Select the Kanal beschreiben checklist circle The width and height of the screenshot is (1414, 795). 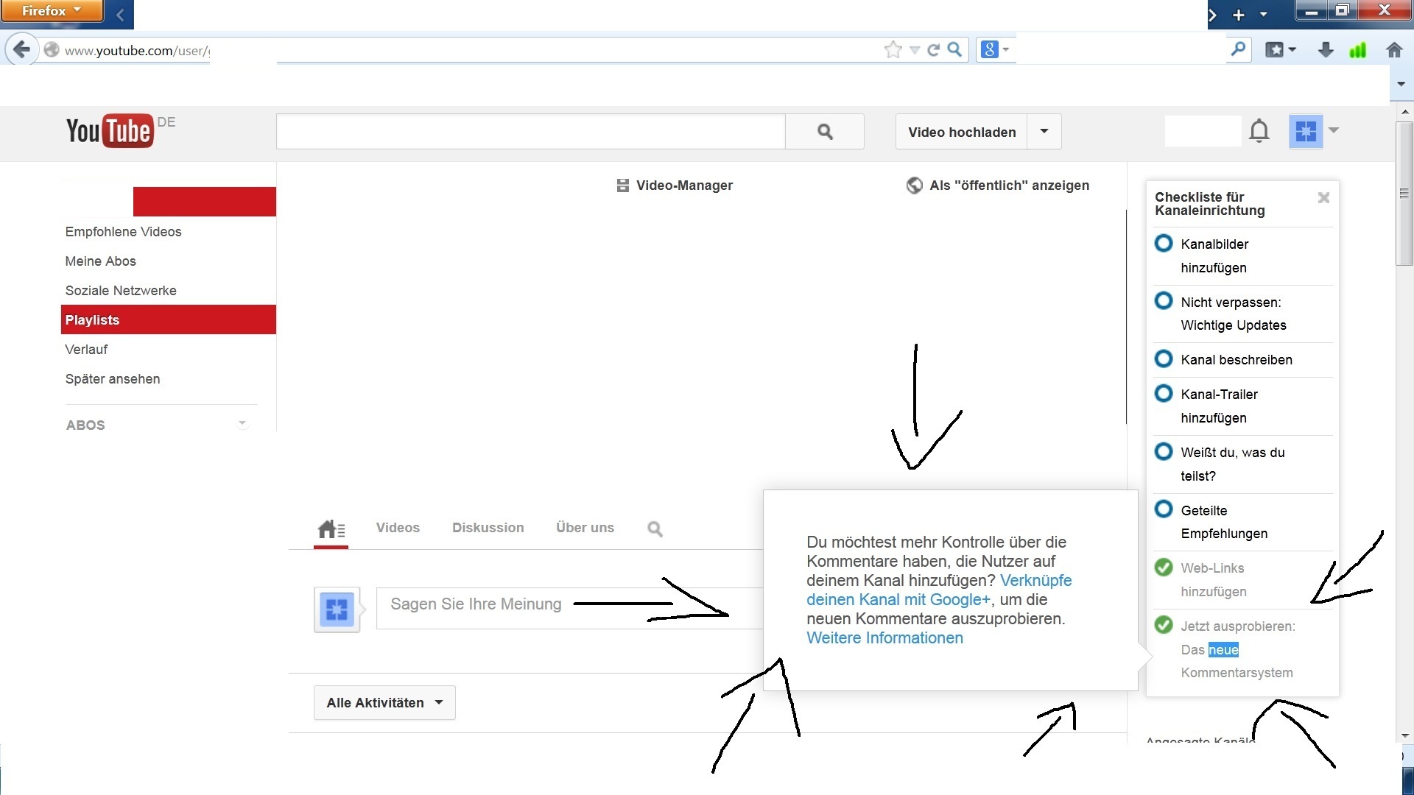[1164, 359]
